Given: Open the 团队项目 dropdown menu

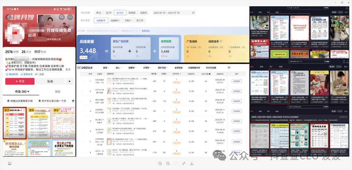Looking at the screenshot, I should coord(163,67).
